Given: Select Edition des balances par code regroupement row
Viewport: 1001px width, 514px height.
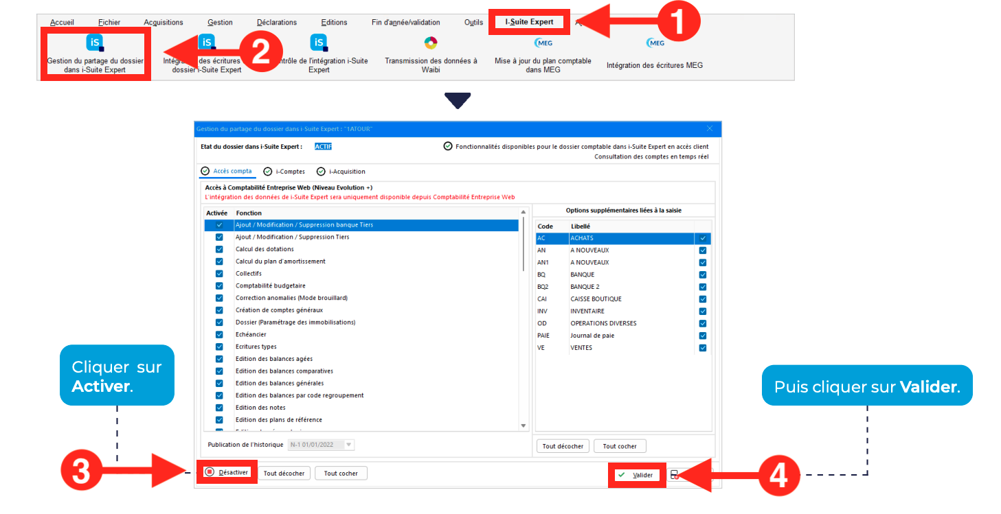Looking at the screenshot, I should pyautogui.click(x=362, y=396).
